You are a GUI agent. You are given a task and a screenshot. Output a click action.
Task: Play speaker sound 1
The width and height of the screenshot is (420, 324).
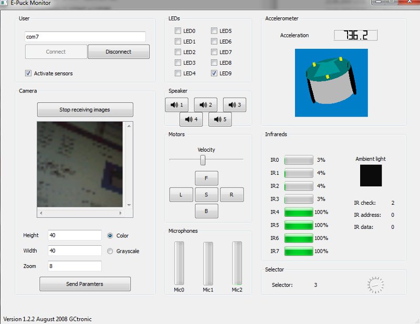[x=176, y=105]
